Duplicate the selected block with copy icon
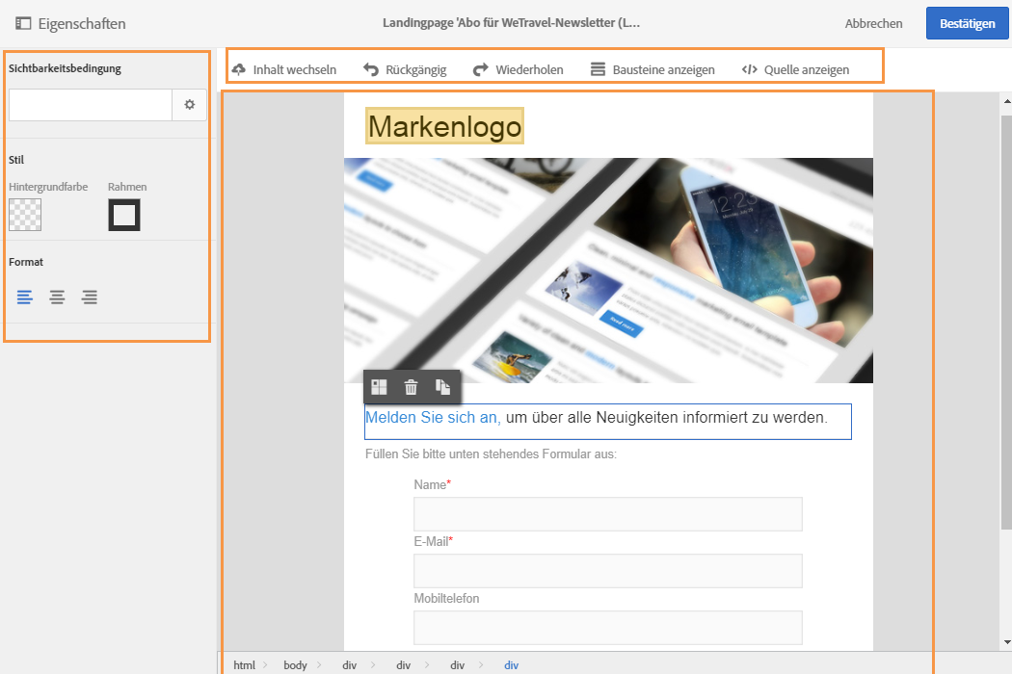1012x674 pixels. [442, 387]
